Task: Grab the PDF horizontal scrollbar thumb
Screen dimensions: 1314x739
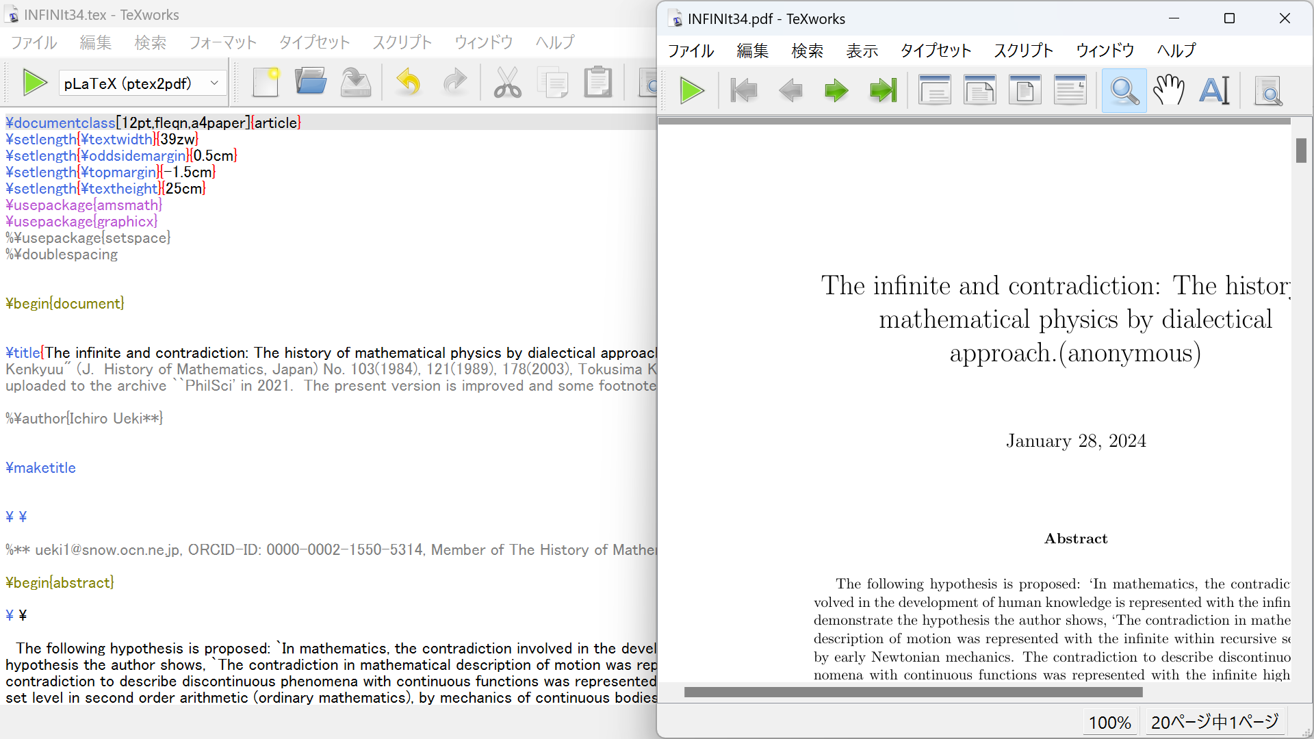Action: pos(914,692)
